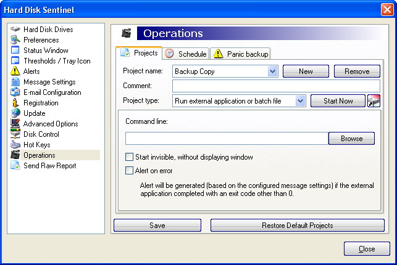Click Browse next to Command line
The height and width of the screenshot is (265, 397).
351,139
